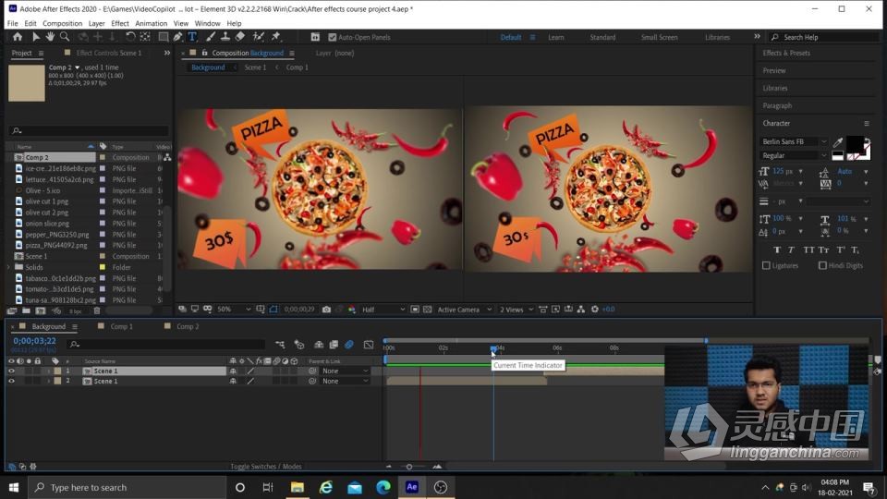Open layer 1 parent None dropdown
This screenshot has height=499, width=887.
[x=345, y=371]
